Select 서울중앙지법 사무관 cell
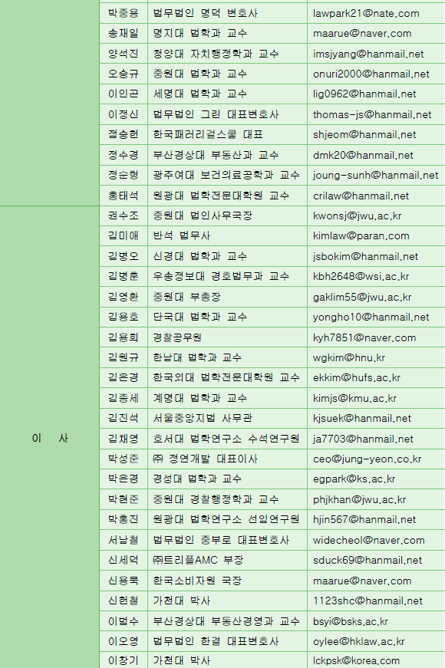The width and height of the screenshot is (445, 668). (227, 418)
